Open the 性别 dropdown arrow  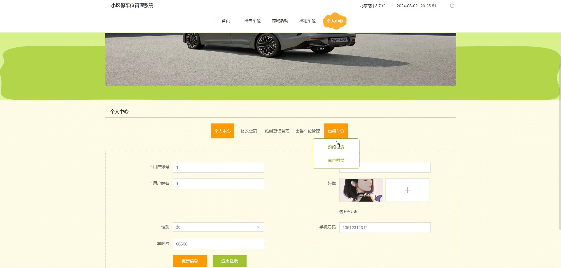tap(259, 227)
